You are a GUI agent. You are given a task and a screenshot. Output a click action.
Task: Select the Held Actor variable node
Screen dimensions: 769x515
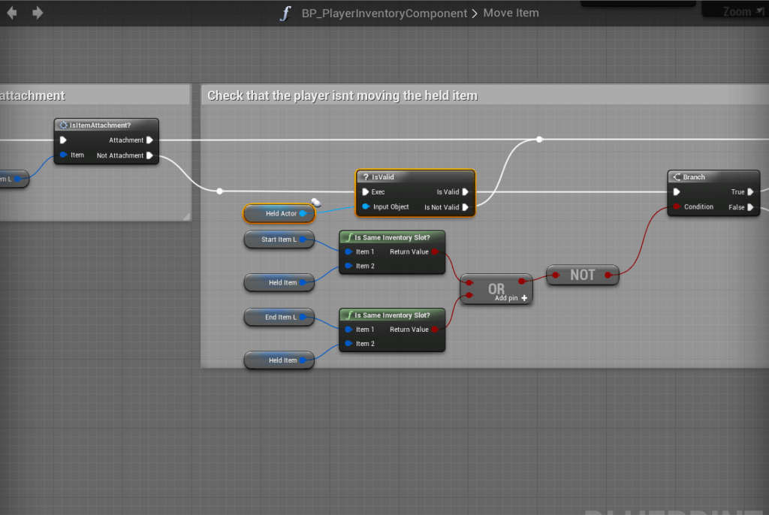point(278,214)
